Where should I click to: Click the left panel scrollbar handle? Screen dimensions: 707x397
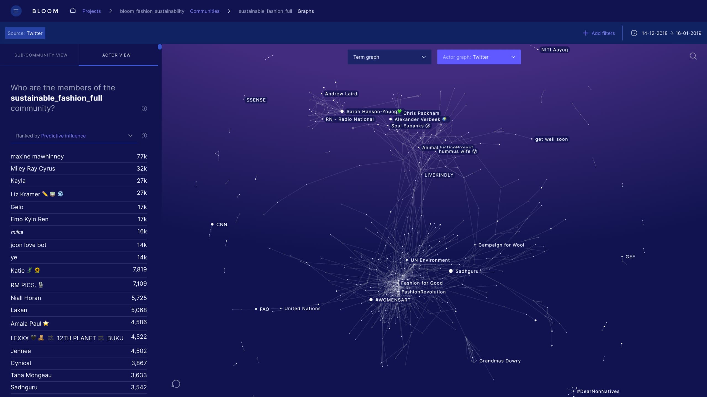(160, 47)
